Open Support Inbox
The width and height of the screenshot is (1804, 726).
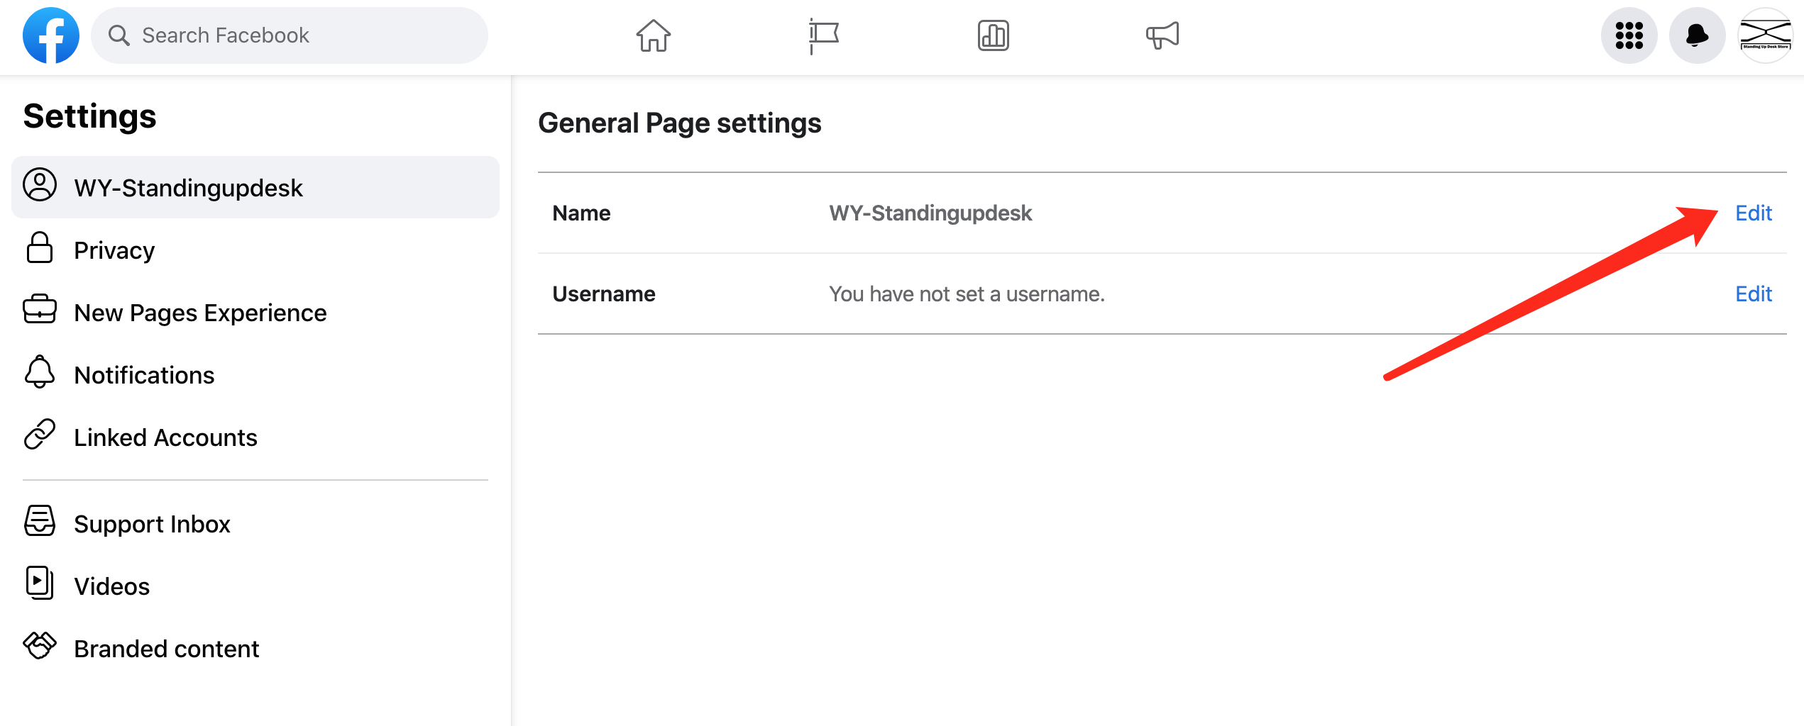pos(152,524)
